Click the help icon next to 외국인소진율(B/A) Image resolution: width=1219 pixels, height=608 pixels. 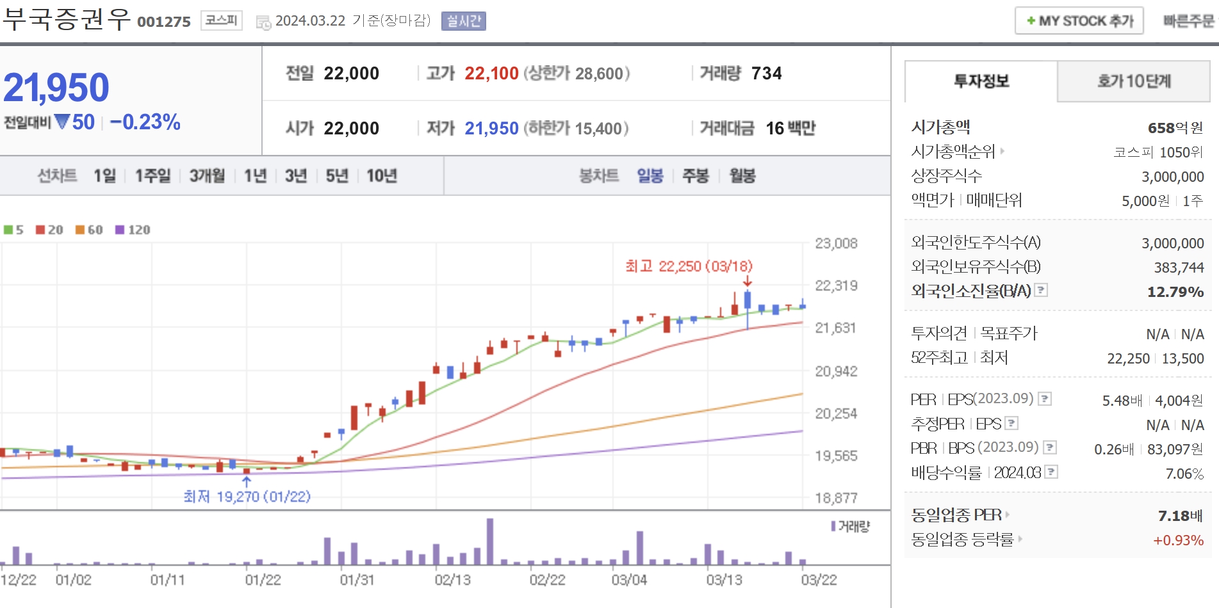click(1042, 290)
